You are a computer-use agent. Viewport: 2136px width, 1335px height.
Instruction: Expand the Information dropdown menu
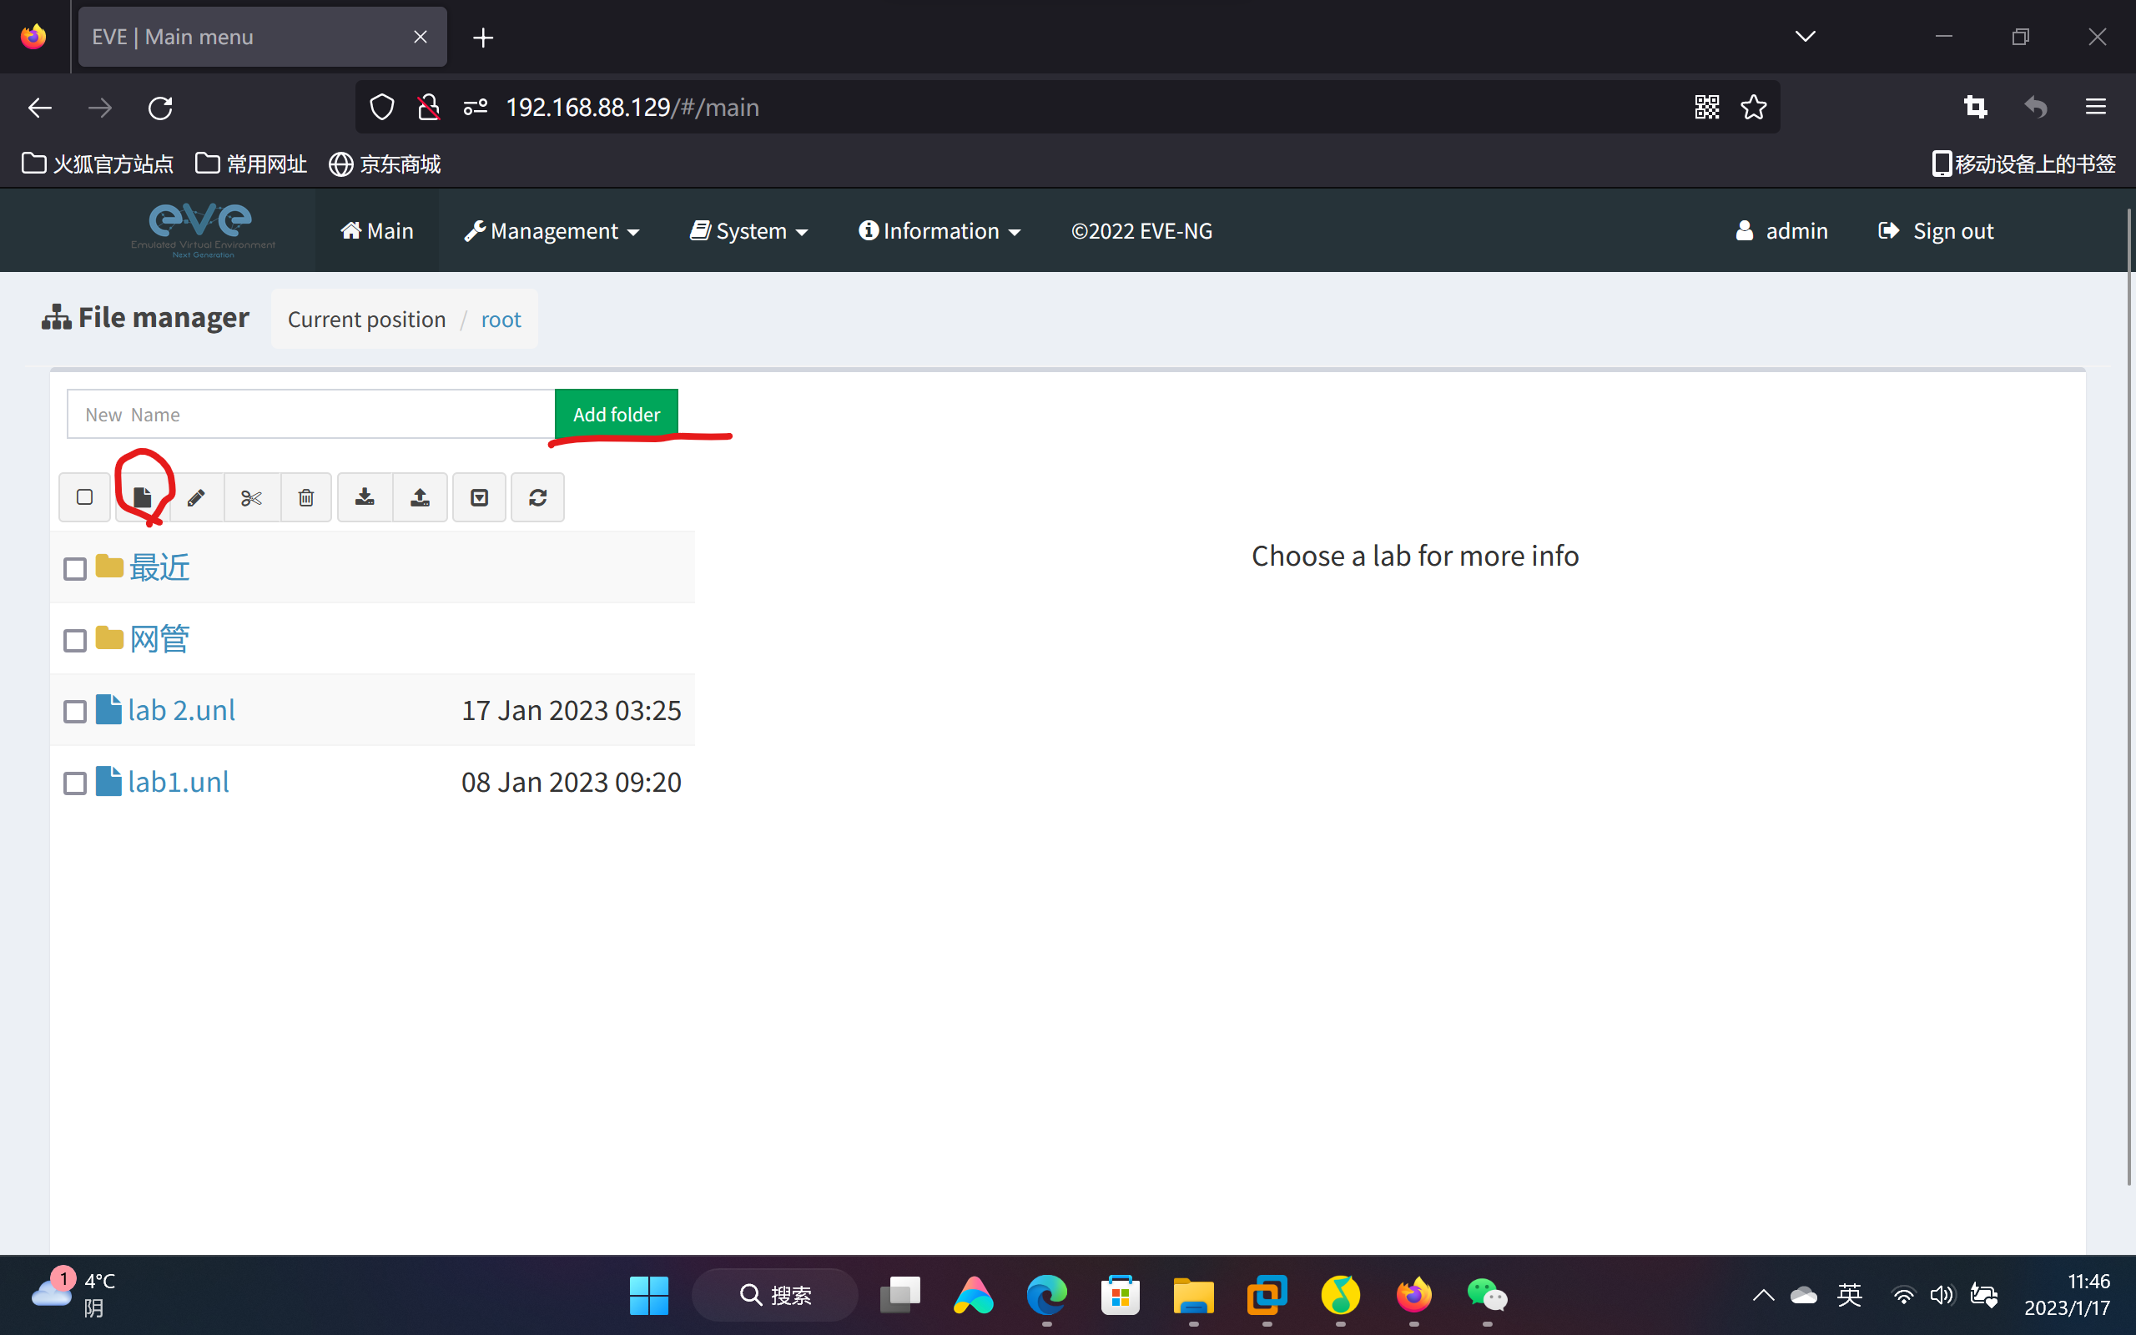940,231
